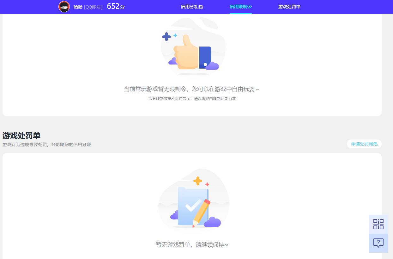
Task: Select the active 信用限制令 tab
Action: point(240,7)
